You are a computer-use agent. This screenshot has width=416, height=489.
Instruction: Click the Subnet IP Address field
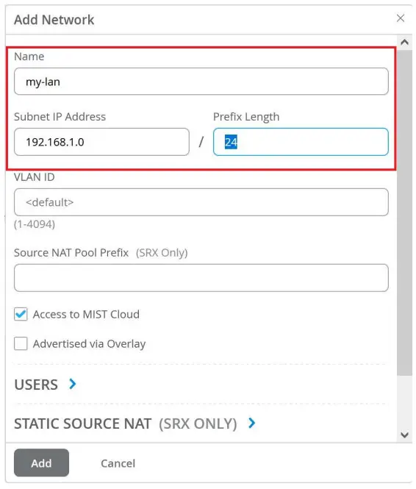click(101, 142)
